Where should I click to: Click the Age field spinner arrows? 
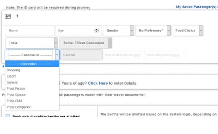pyautogui.click(x=97, y=30)
